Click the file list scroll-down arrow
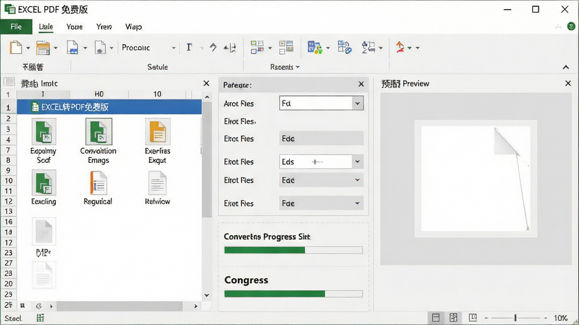The height and width of the screenshot is (325, 579). (x=207, y=295)
